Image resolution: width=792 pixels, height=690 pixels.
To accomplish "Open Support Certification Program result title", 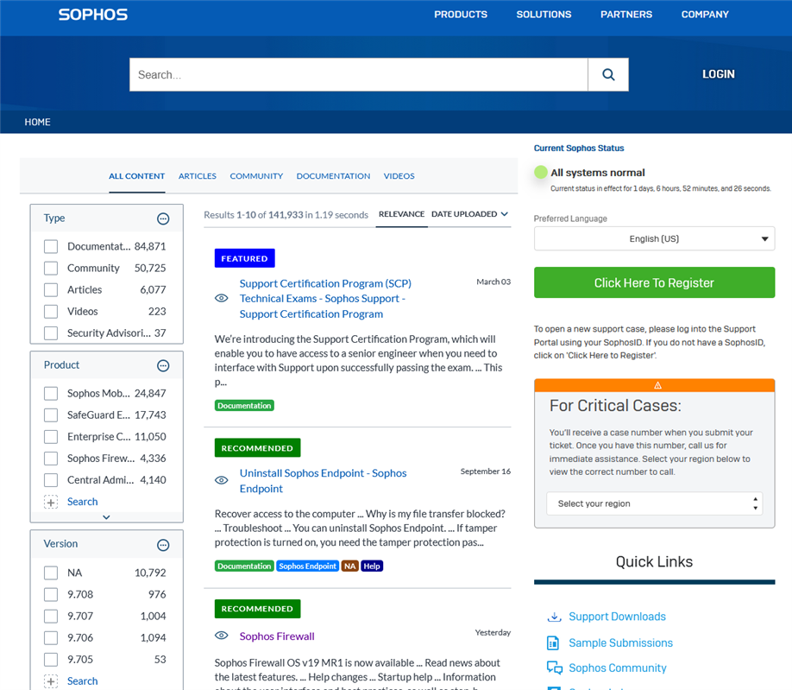I will pos(325,299).
